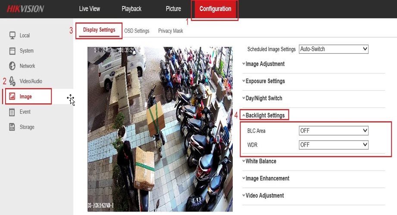Switch to the Live View tab
This screenshot has height=215, width=397.
coord(90,9)
